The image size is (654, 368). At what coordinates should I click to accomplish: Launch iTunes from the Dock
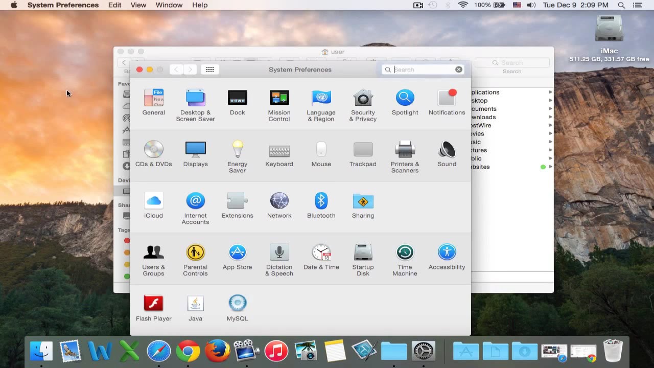point(276,351)
